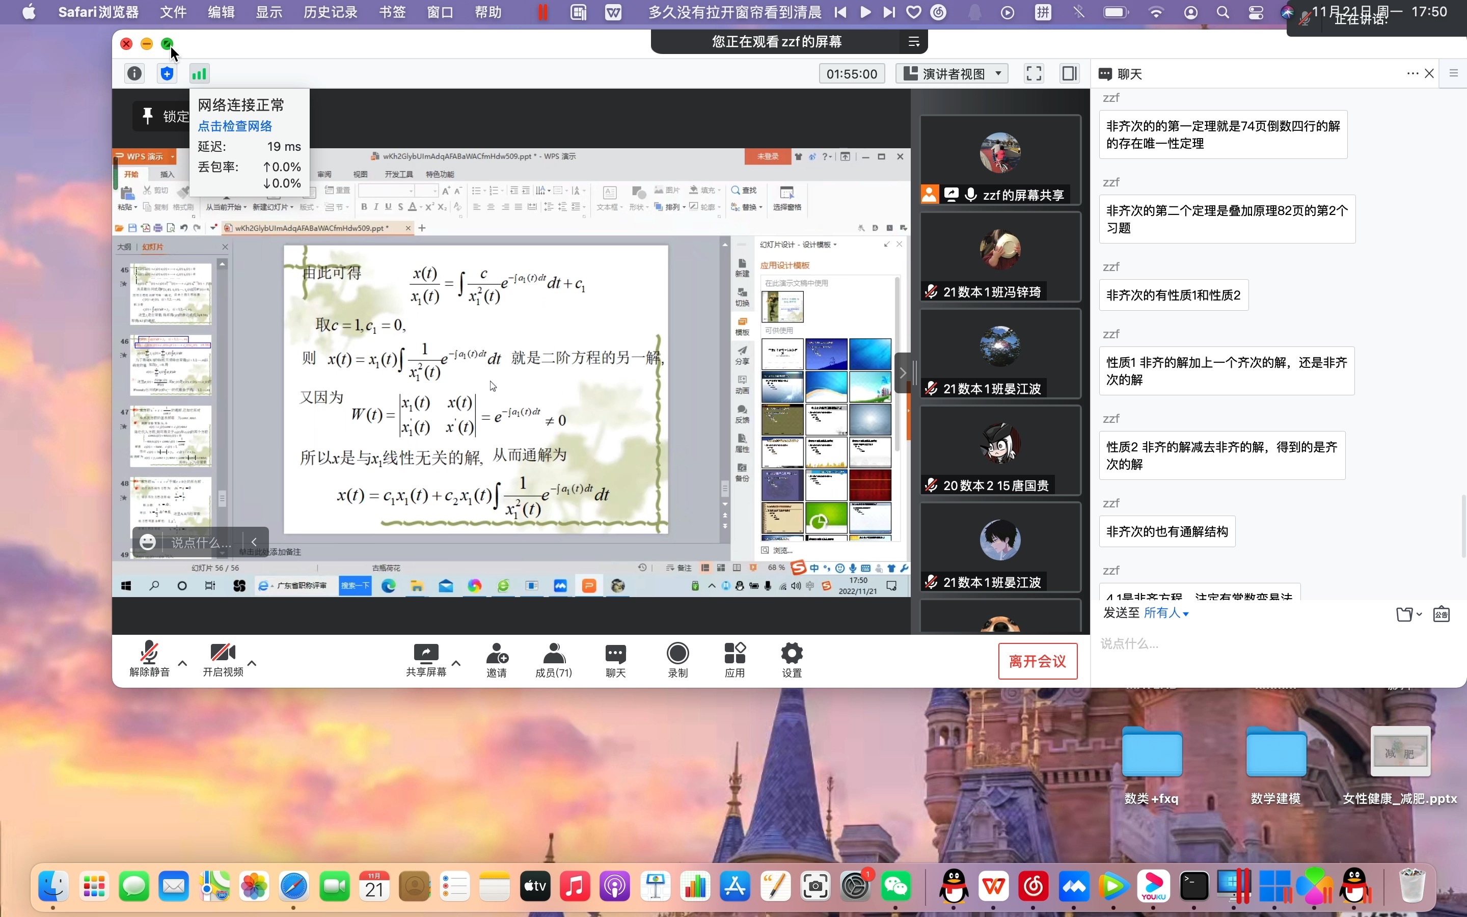1467x917 pixels.
Task: Expand the video options arrow beside 开启视频
Action: [x=252, y=663]
